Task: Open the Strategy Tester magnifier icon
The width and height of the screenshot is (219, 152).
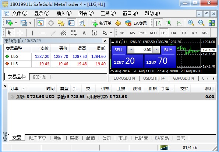Action: pyautogui.click(x=82, y=23)
